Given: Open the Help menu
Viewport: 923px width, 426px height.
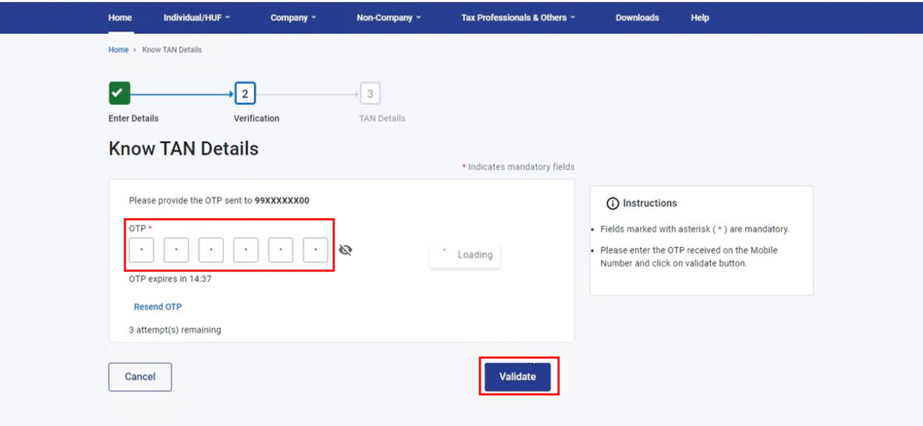Looking at the screenshot, I should [x=699, y=17].
